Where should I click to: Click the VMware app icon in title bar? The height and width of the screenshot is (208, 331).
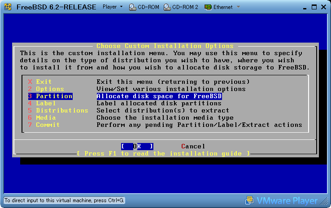pos(7,7)
